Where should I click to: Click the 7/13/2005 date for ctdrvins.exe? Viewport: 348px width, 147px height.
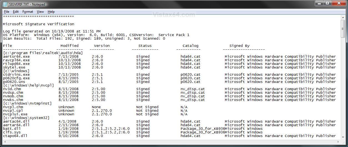tap(68, 75)
